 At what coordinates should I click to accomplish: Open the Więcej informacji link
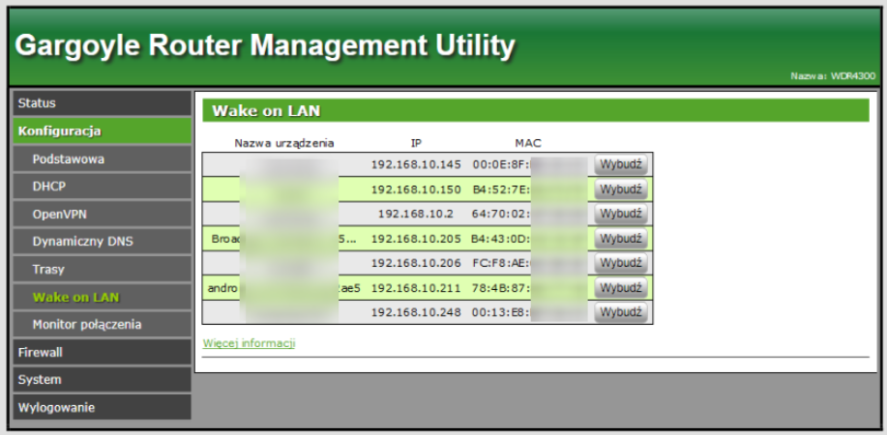(249, 343)
